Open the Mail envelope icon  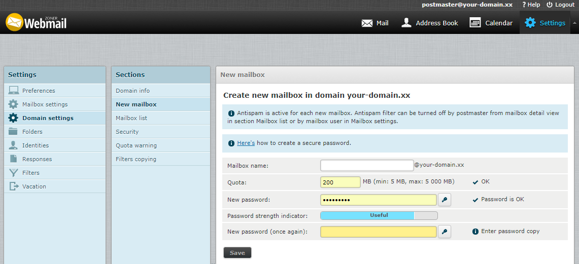367,23
